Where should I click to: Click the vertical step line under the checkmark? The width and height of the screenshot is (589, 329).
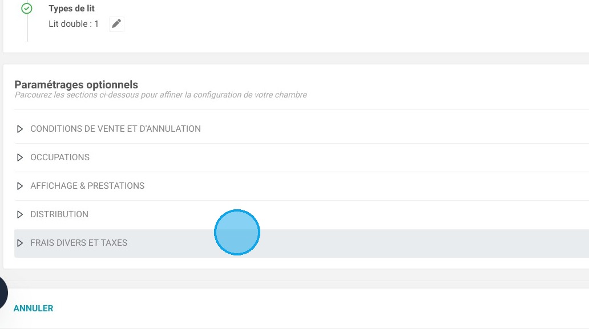(x=27, y=28)
